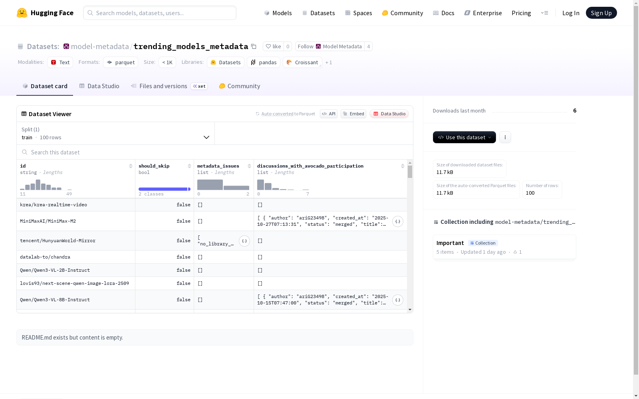Sort by the metadata_issues column

click(x=249, y=166)
